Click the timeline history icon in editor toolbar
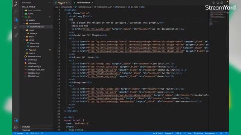Image resolution: width=241 pixels, height=135 pixels. pos(214,3)
